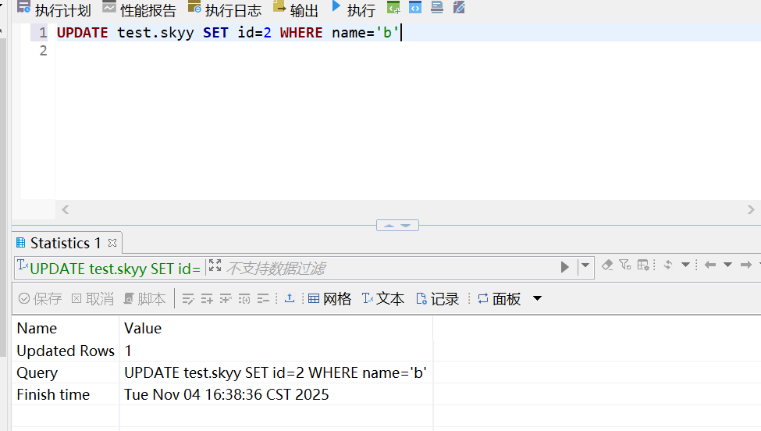
Task: Click the green icon right of 执行
Action: point(394,8)
